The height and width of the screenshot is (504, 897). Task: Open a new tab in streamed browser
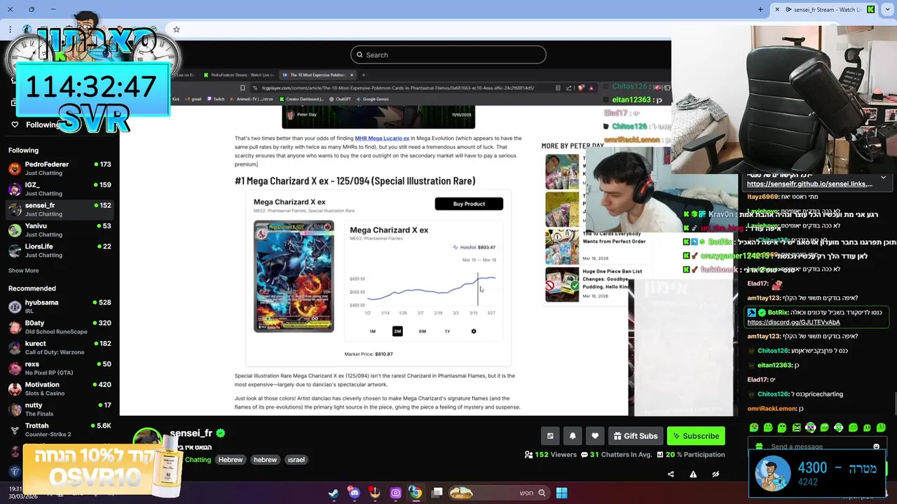[364, 75]
